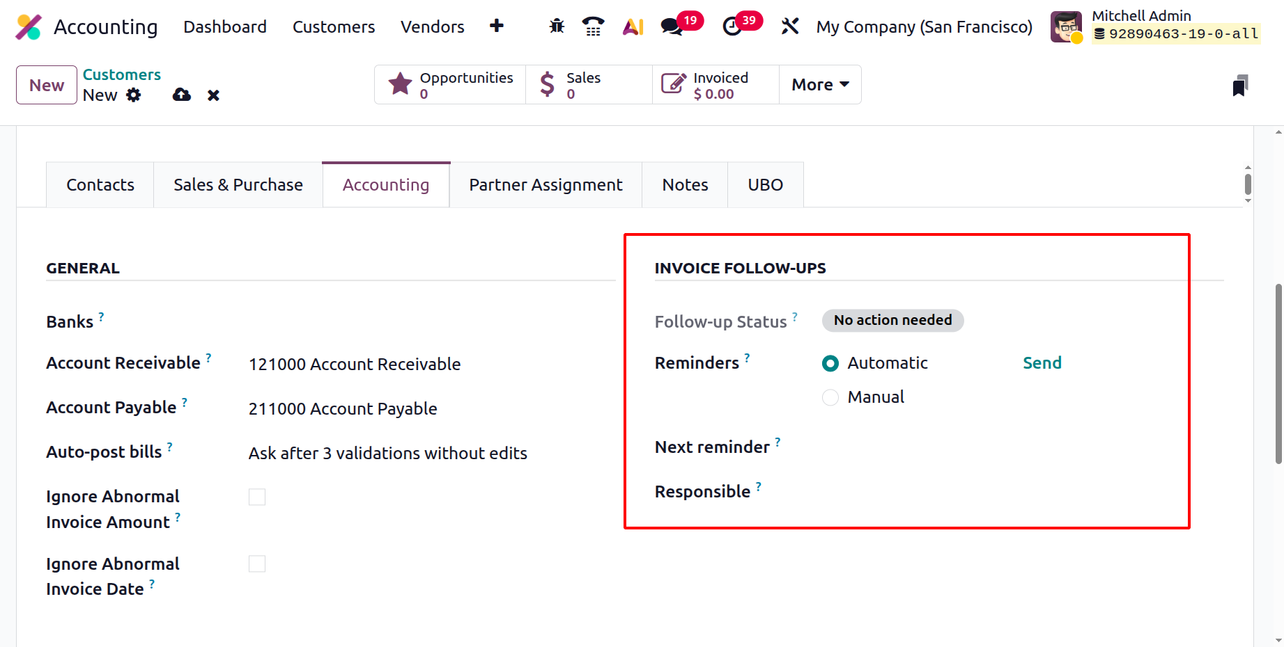Click the New record button
Viewport: 1284px width, 647px height.
(47, 85)
